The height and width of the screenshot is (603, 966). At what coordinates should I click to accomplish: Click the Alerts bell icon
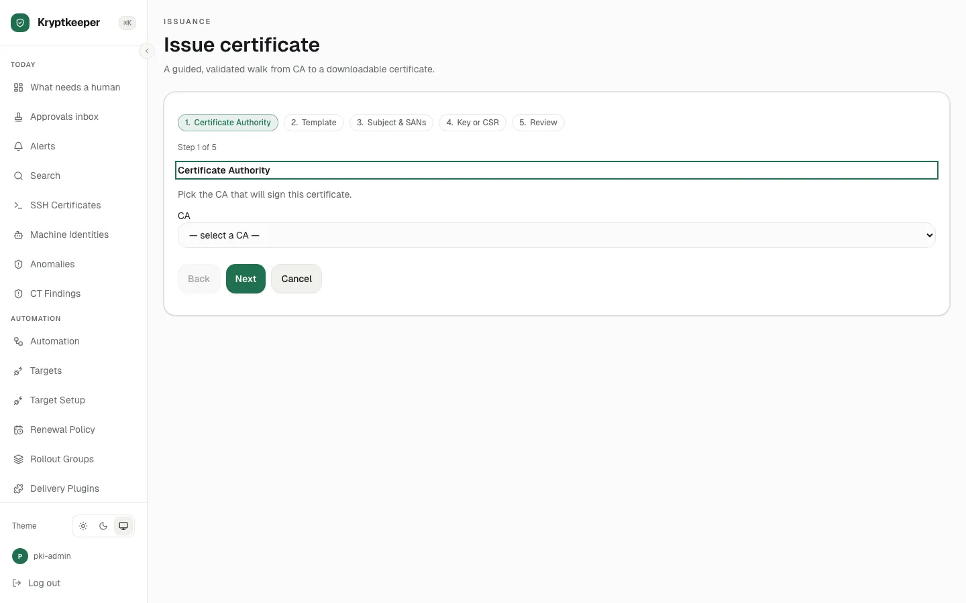pyautogui.click(x=18, y=147)
